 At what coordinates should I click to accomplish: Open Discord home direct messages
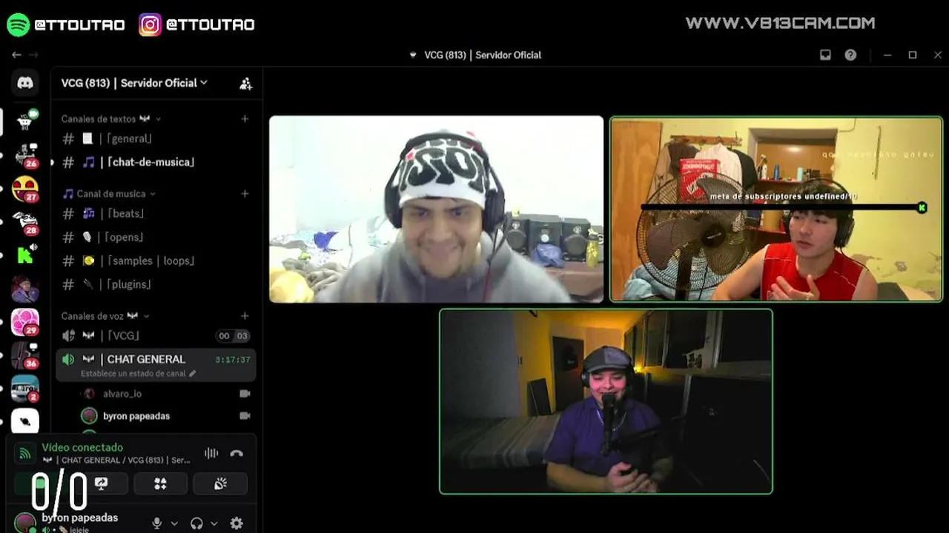click(x=25, y=83)
